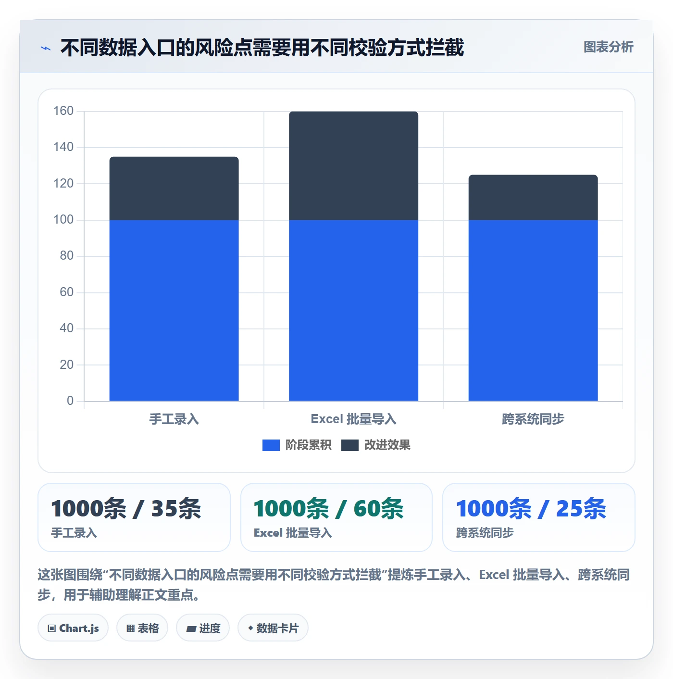Click the square icon in the Chart.js chip
This screenshot has width=673, height=679.
pos(52,629)
